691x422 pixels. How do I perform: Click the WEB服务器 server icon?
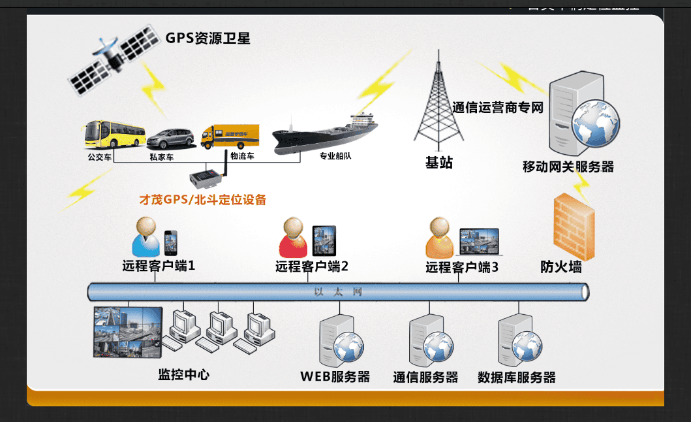pyautogui.click(x=338, y=341)
